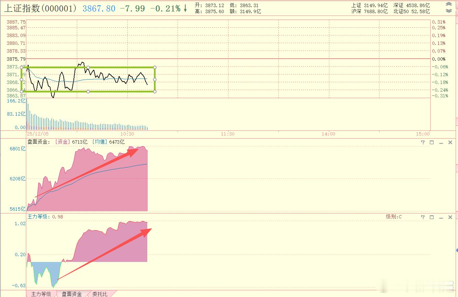Switch to the 盘面资金 bottom tab

(72, 294)
